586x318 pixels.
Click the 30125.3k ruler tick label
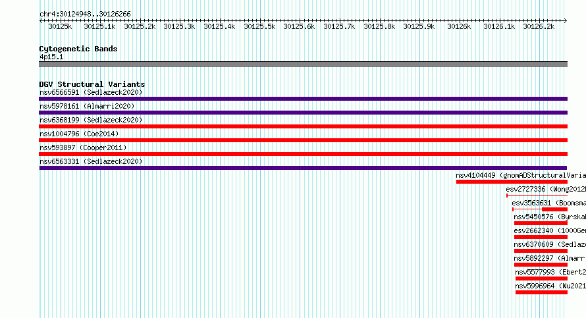click(x=179, y=26)
